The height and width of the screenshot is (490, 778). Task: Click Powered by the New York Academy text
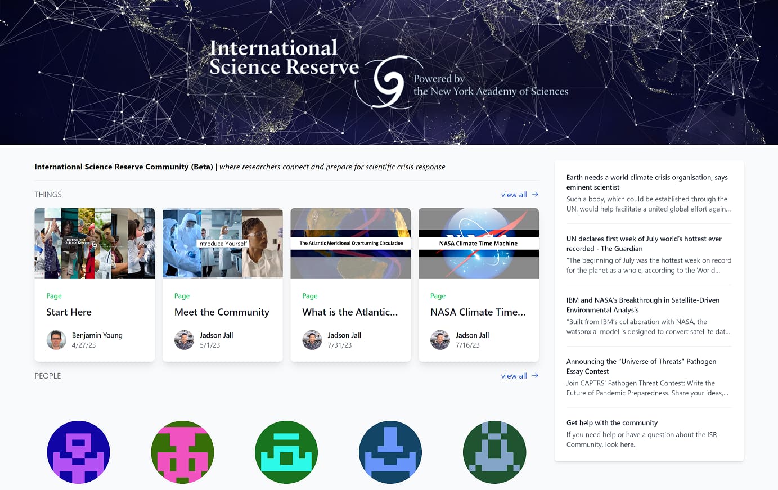point(491,85)
